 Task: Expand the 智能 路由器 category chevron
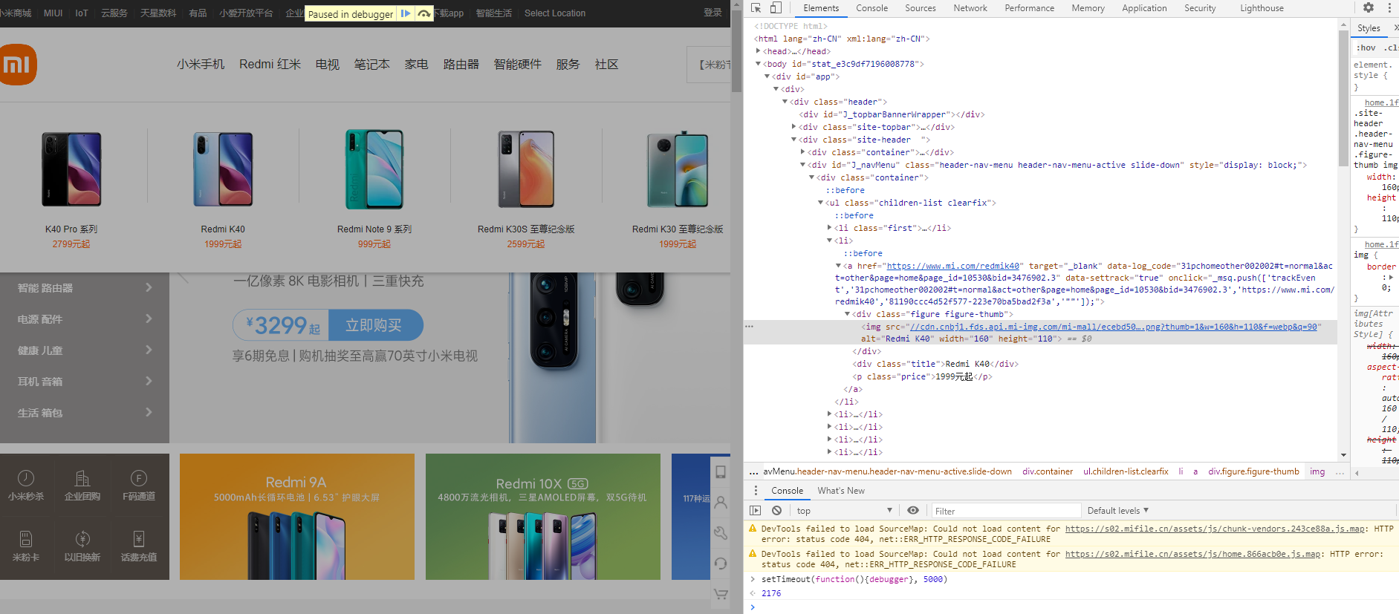pyautogui.click(x=149, y=287)
